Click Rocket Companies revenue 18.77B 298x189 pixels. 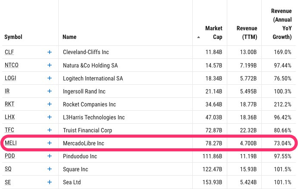coord(248,104)
